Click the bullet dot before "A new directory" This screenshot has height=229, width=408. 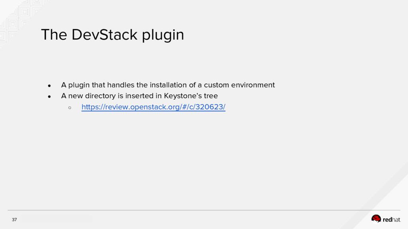[49, 96]
